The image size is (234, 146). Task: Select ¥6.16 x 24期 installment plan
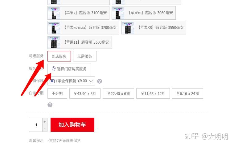pos(187,93)
